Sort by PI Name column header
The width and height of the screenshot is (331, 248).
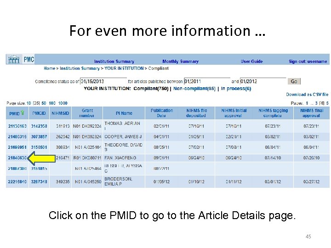pos(124,113)
